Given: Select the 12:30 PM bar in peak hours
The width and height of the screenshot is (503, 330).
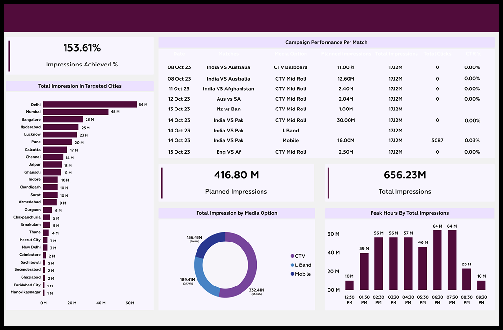Looking at the screenshot, I should 350,285.
